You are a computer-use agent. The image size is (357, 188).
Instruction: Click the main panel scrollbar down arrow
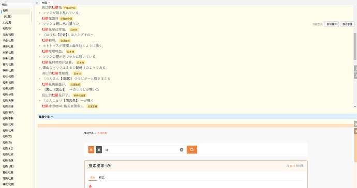355,106
